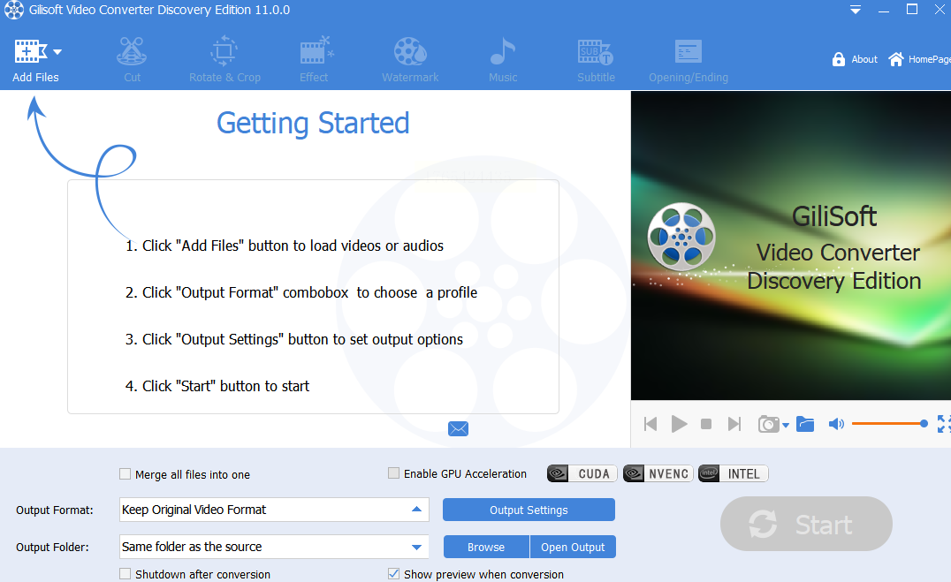Image resolution: width=951 pixels, height=582 pixels.
Task: Click the Gilisoft film reel app icon
Action: 13,10
